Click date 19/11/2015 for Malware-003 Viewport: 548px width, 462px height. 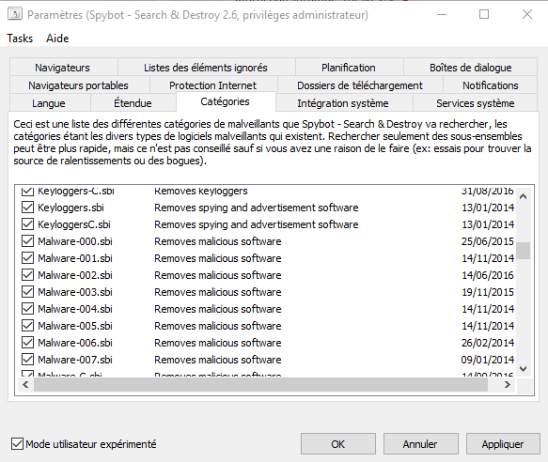click(488, 292)
